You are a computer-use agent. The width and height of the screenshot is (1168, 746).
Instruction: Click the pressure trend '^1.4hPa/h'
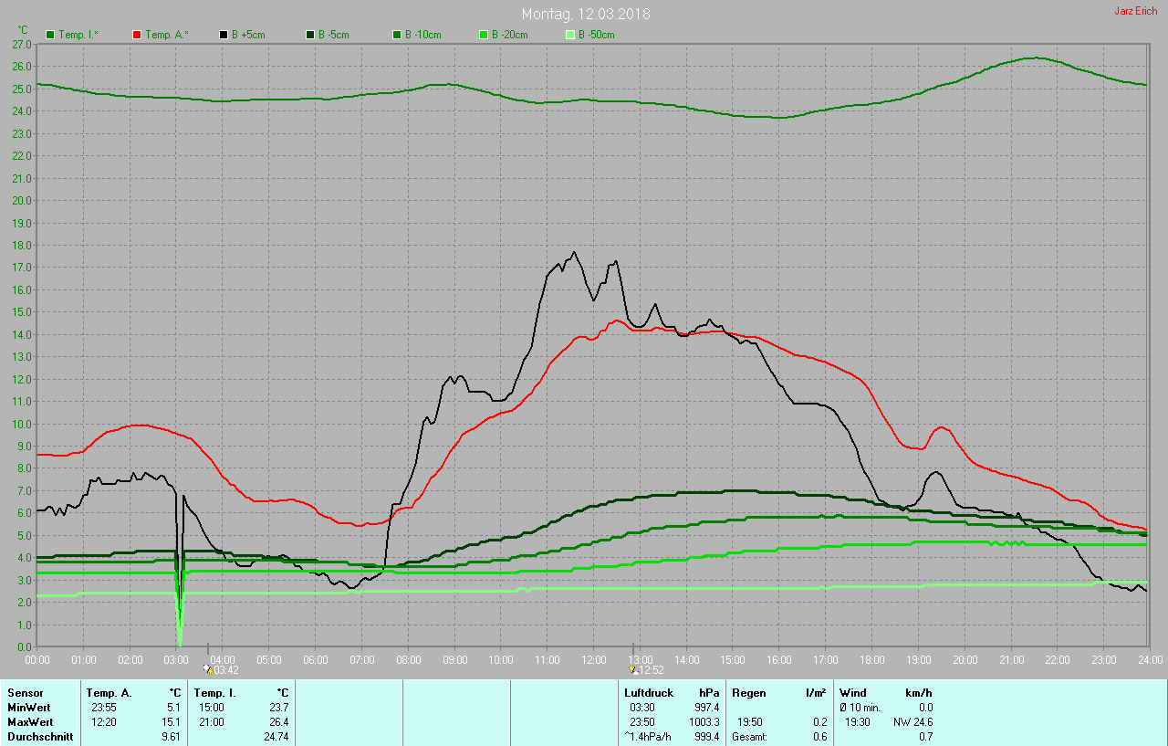647,737
